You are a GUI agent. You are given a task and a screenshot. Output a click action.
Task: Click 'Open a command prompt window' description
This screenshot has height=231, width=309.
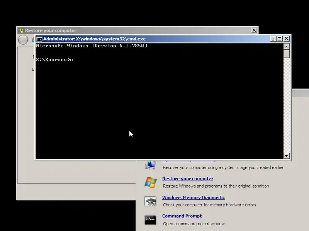coord(194,224)
